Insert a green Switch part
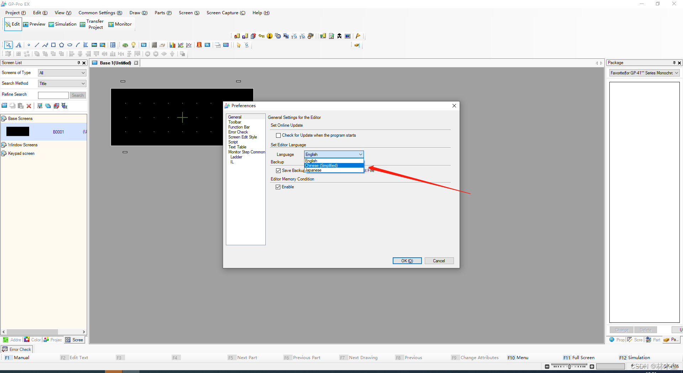 pos(125,45)
